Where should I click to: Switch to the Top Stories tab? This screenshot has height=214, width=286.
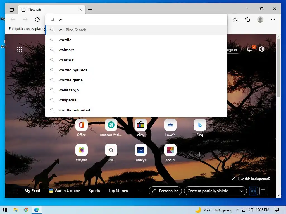tap(118, 191)
